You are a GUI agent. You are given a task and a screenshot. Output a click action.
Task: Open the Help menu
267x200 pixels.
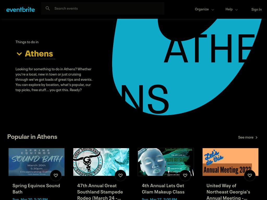232,9
